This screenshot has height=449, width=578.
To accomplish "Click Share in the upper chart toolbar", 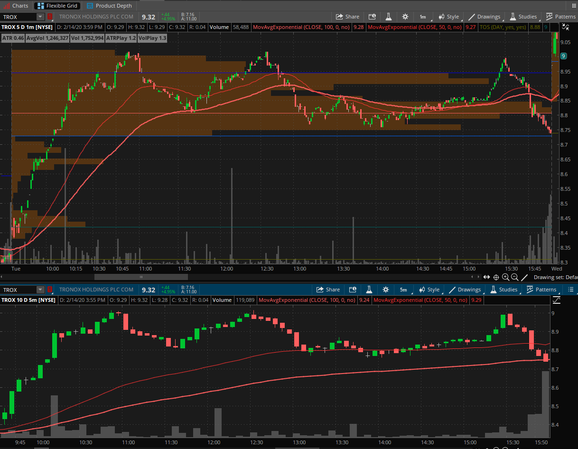I will (x=347, y=17).
